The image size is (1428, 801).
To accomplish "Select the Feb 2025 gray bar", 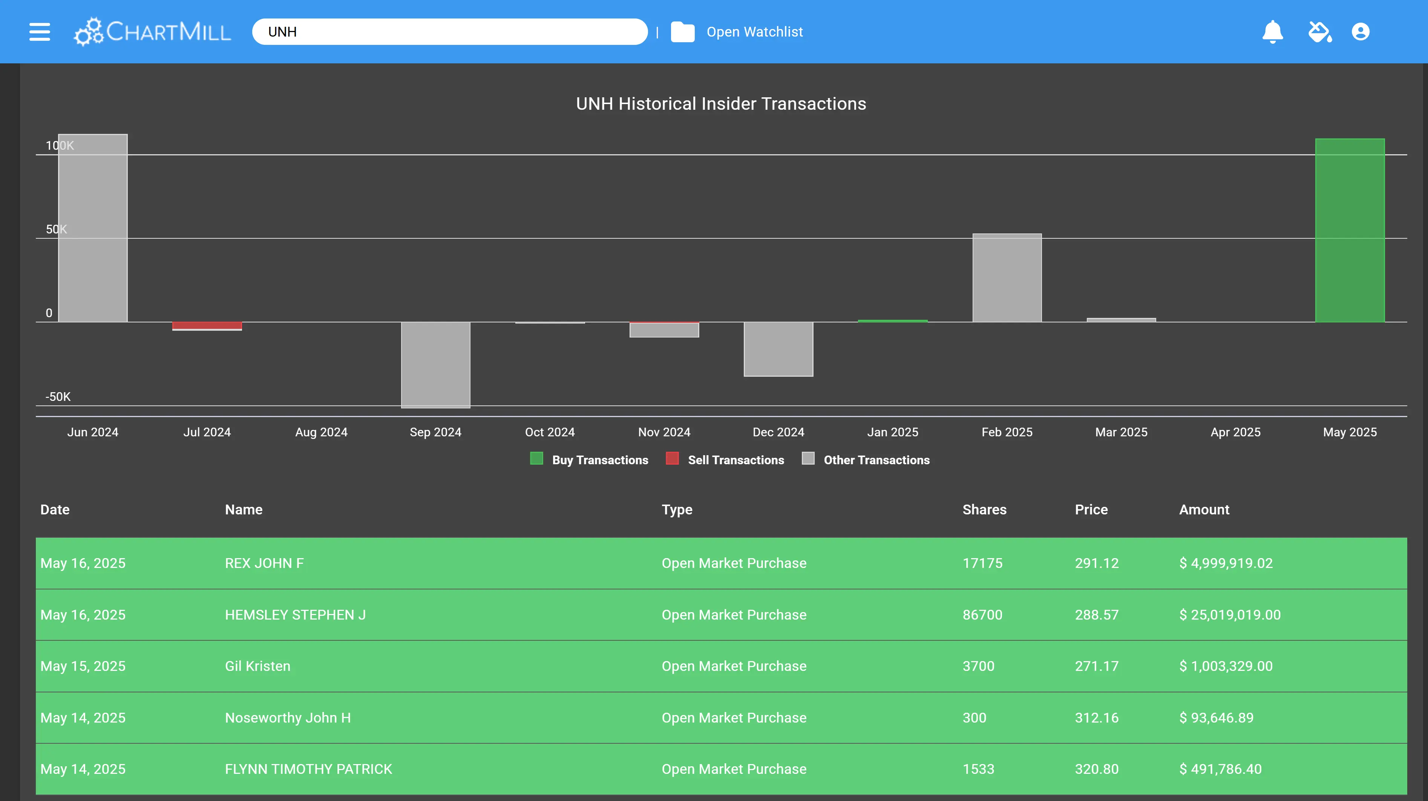I will pyautogui.click(x=1007, y=277).
